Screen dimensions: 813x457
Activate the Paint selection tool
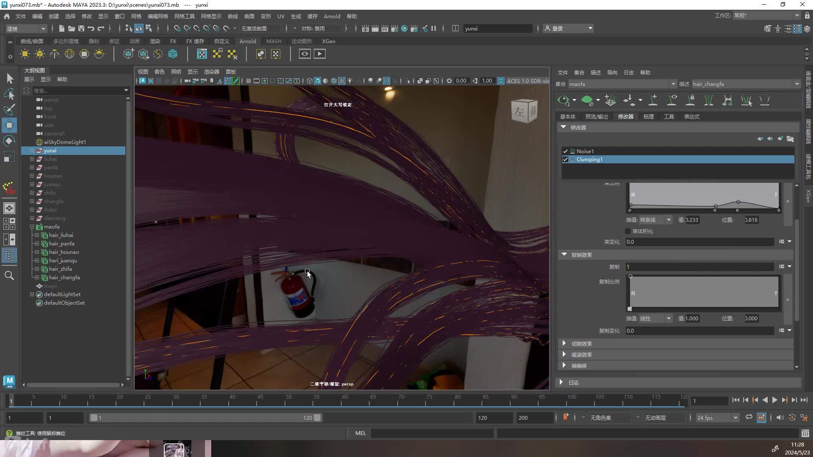tap(9, 109)
